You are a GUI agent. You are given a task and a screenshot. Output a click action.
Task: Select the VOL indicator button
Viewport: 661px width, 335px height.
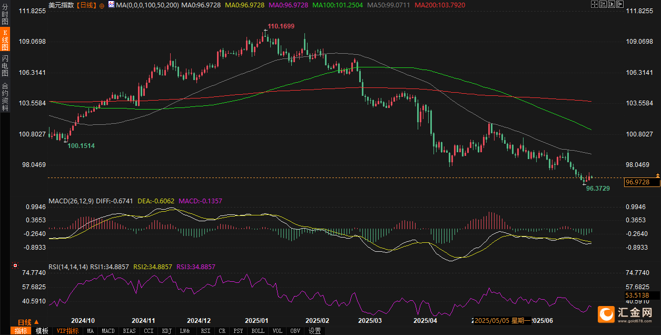277,331
